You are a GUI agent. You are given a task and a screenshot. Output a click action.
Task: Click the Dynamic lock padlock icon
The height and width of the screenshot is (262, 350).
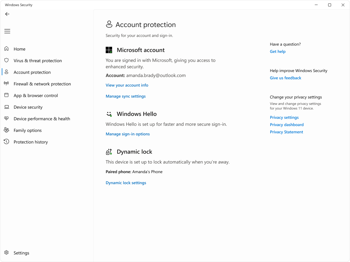(x=109, y=152)
